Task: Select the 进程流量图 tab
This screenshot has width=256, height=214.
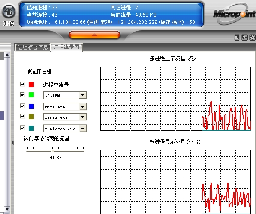Action: pos(66,47)
